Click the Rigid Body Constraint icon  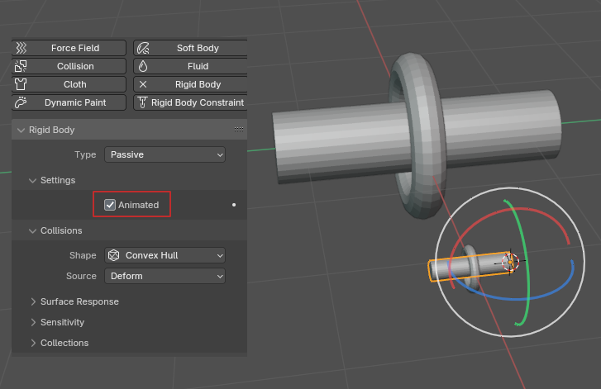point(142,102)
